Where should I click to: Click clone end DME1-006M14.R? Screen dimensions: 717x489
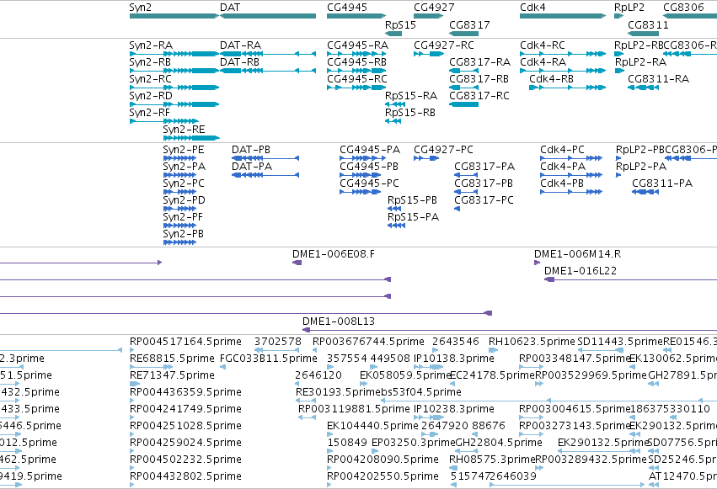[537, 263]
